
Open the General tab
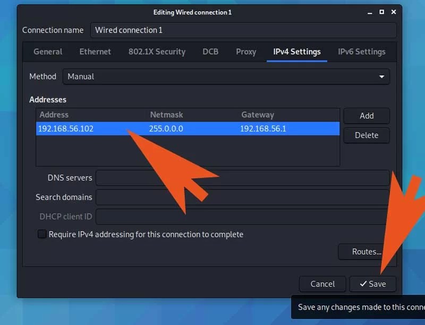click(47, 51)
